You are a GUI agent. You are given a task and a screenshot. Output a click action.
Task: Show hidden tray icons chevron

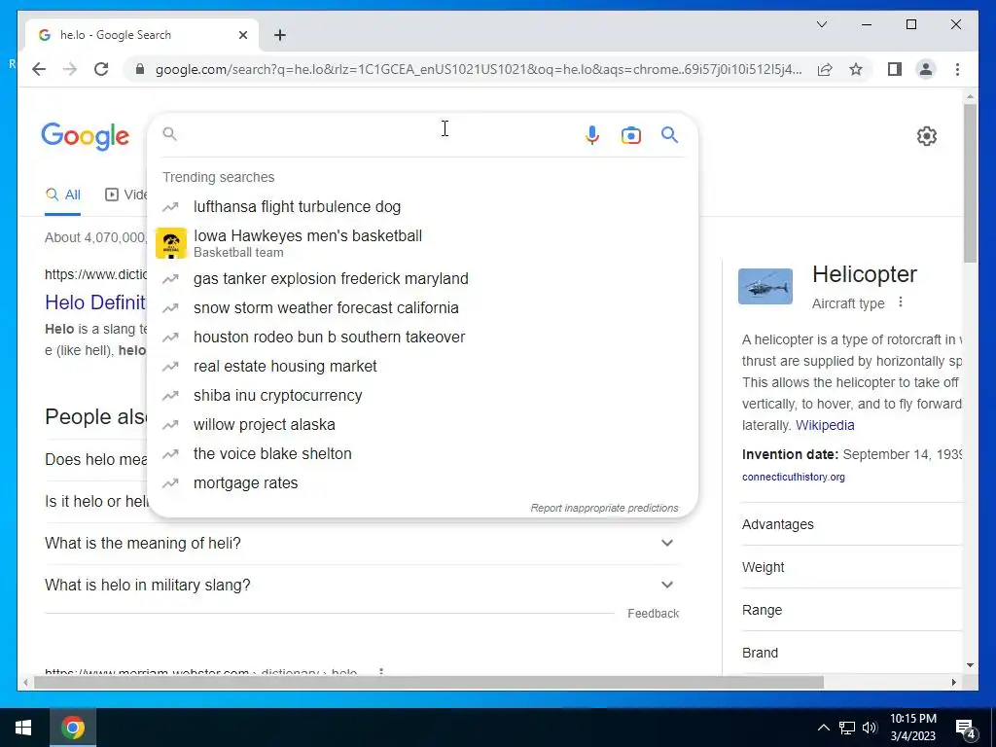(x=823, y=728)
